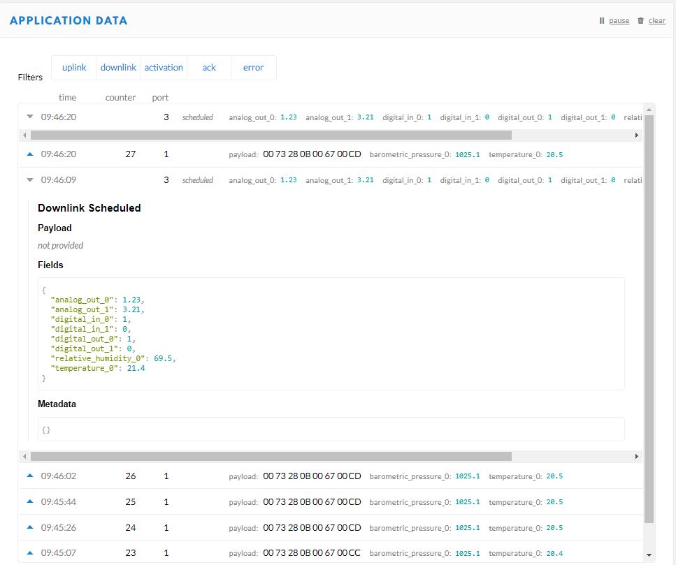Expand the first 09:46:20 downlink row
This screenshot has width=676, height=565.
click(30, 117)
